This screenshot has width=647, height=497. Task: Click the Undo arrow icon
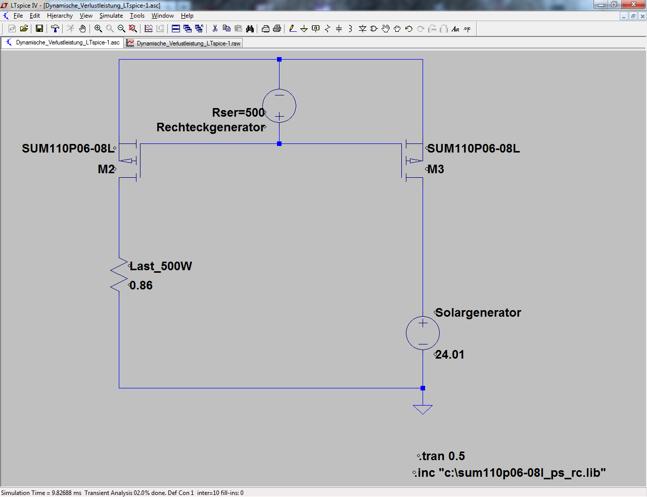click(409, 29)
